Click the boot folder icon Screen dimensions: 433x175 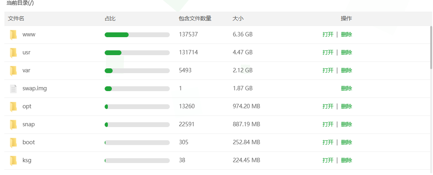point(13,142)
